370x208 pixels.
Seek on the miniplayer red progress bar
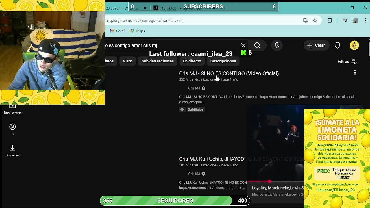click(276, 181)
